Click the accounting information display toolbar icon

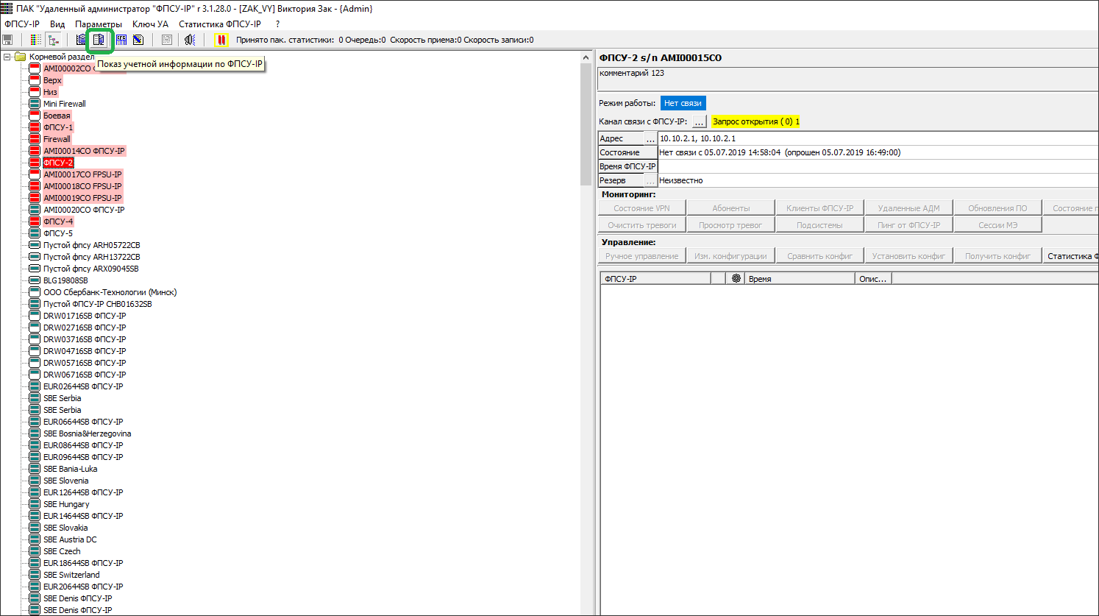pyautogui.click(x=98, y=40)
